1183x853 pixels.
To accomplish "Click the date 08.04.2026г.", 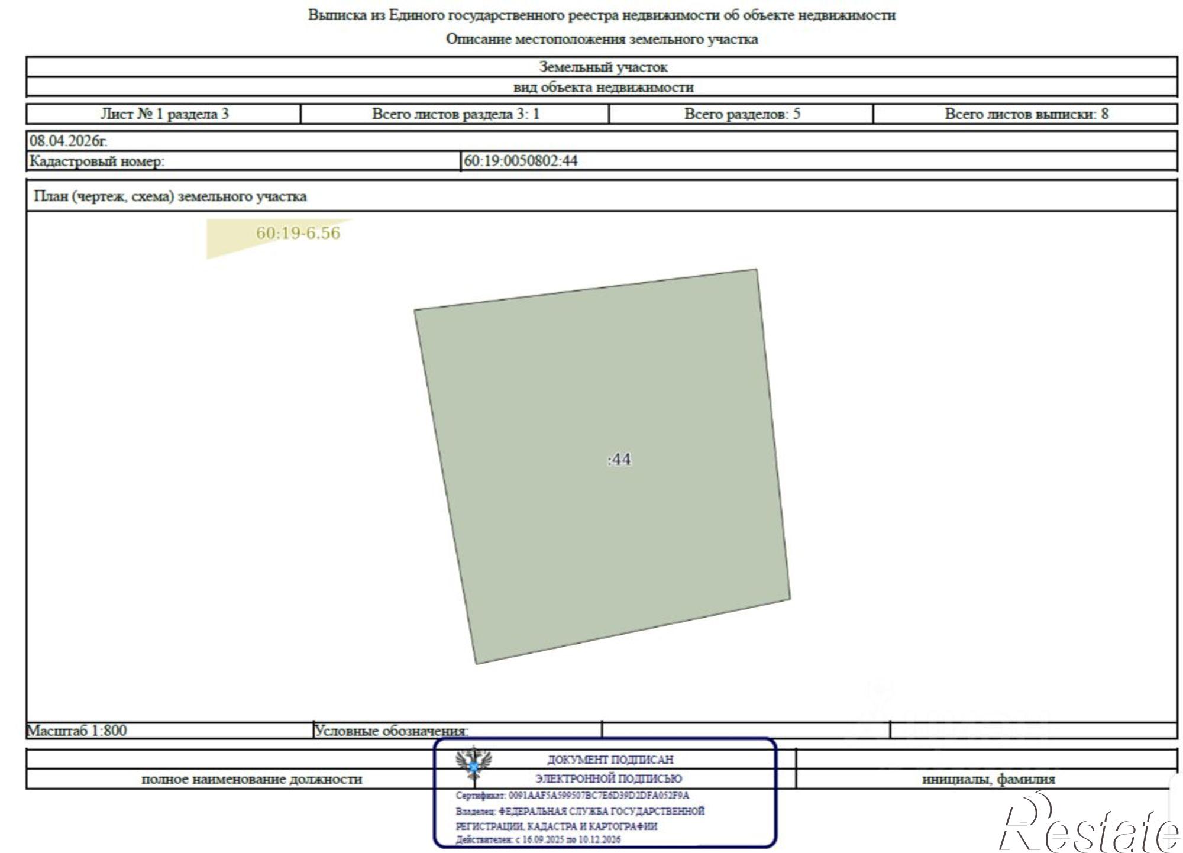I will point(69,141).
